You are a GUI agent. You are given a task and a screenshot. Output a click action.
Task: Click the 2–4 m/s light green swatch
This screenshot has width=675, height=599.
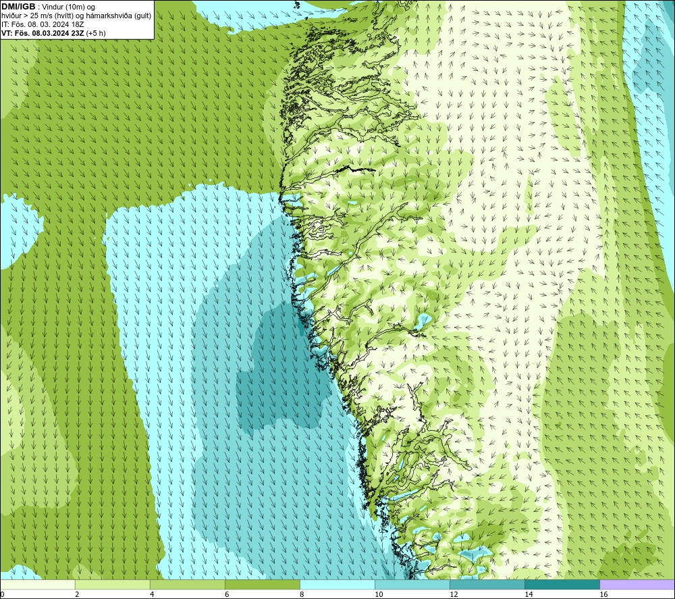(x=112, y=584)
